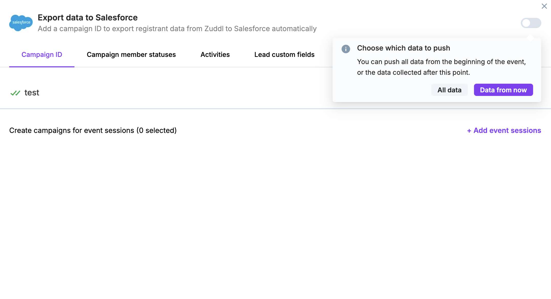The height and width of the screenshot is (299, 551).
Task: Click the popup's push data explanation text
Action: coord(441,67)
